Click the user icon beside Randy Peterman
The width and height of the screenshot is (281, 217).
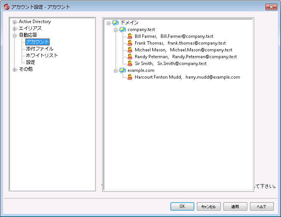point(130,57)
